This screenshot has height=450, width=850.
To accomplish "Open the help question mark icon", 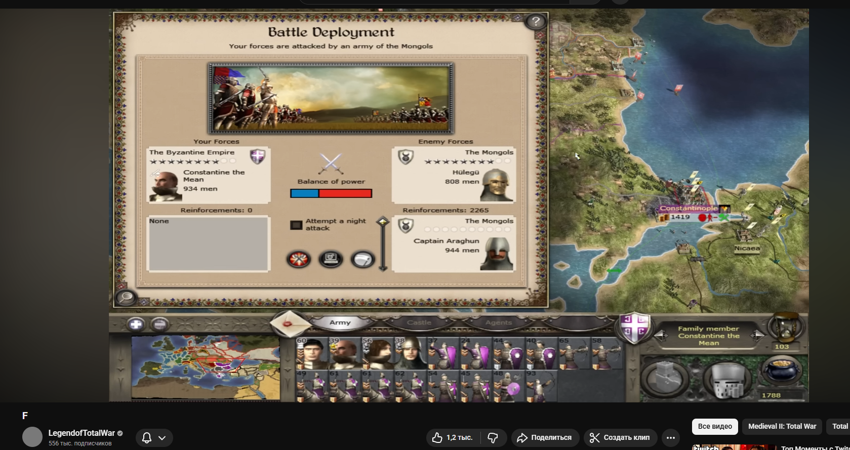I will click(x=536, y=22).
